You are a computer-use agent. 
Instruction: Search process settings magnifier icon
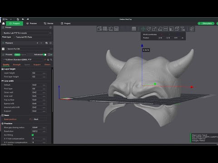coord(51,60)
